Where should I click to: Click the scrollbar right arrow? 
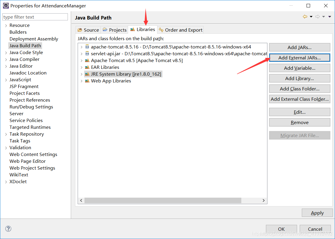point(264,201)
